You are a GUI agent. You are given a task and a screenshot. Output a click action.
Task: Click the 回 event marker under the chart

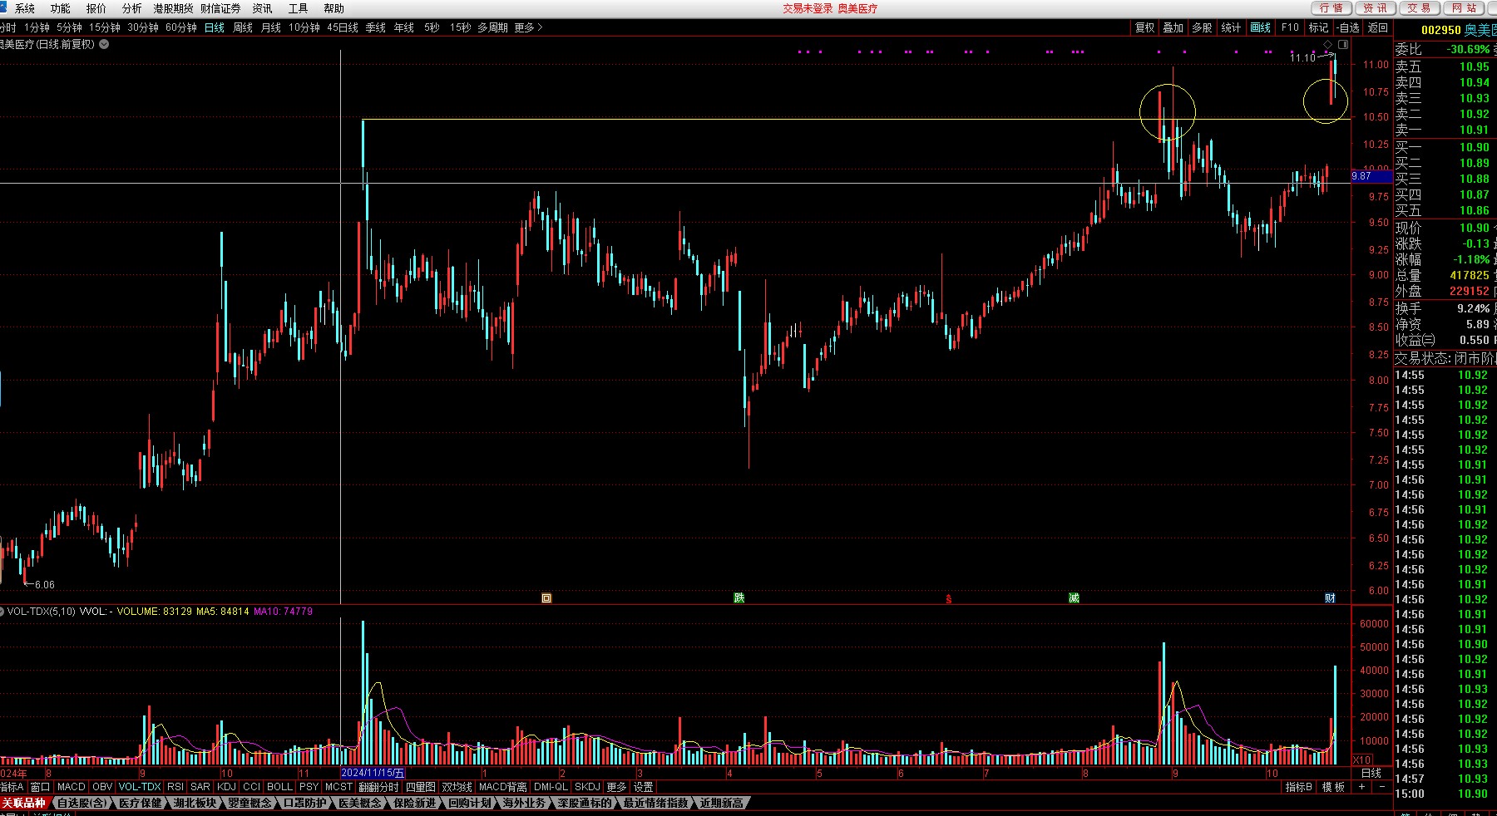(x=546, y=597)
